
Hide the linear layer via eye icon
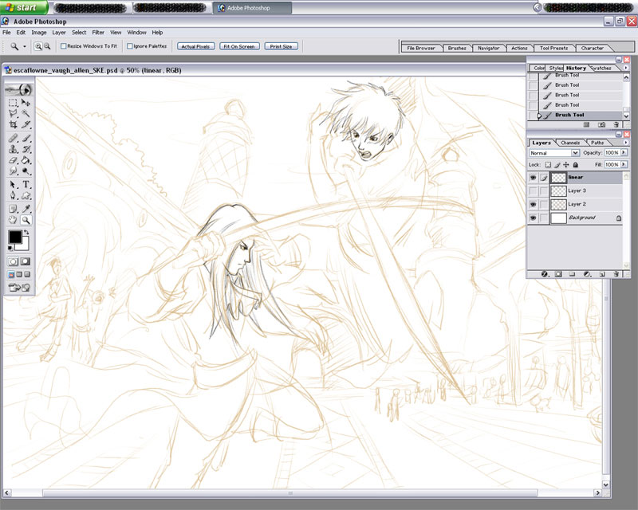pyautogui.click(x=533, y=178)
